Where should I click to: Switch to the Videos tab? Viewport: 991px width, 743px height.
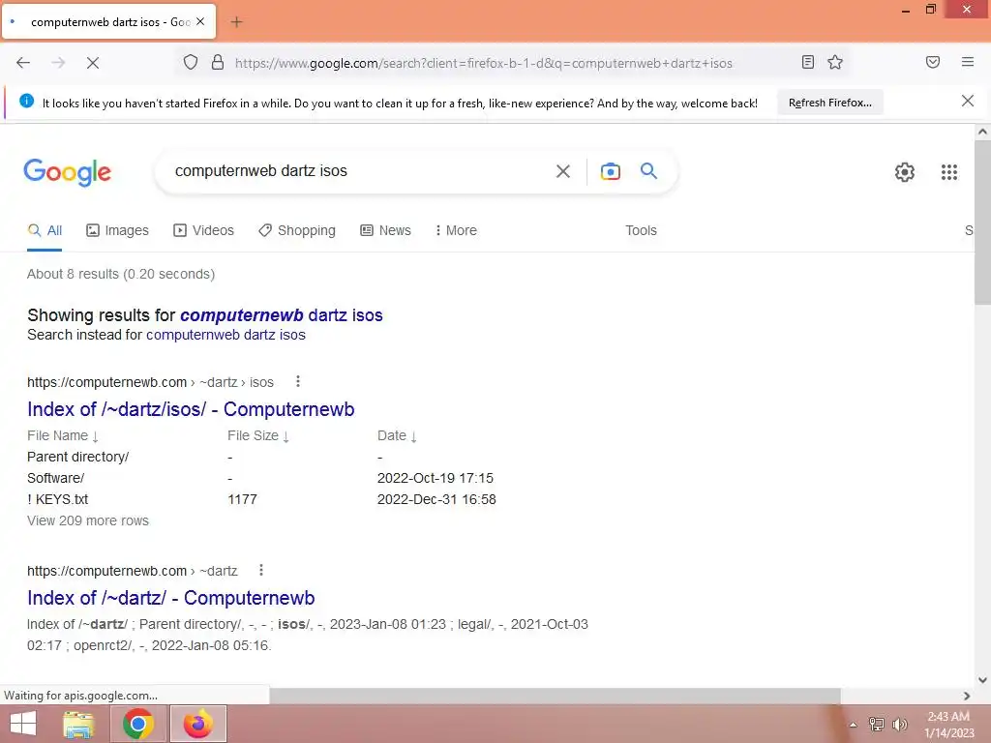coord(203,230)
